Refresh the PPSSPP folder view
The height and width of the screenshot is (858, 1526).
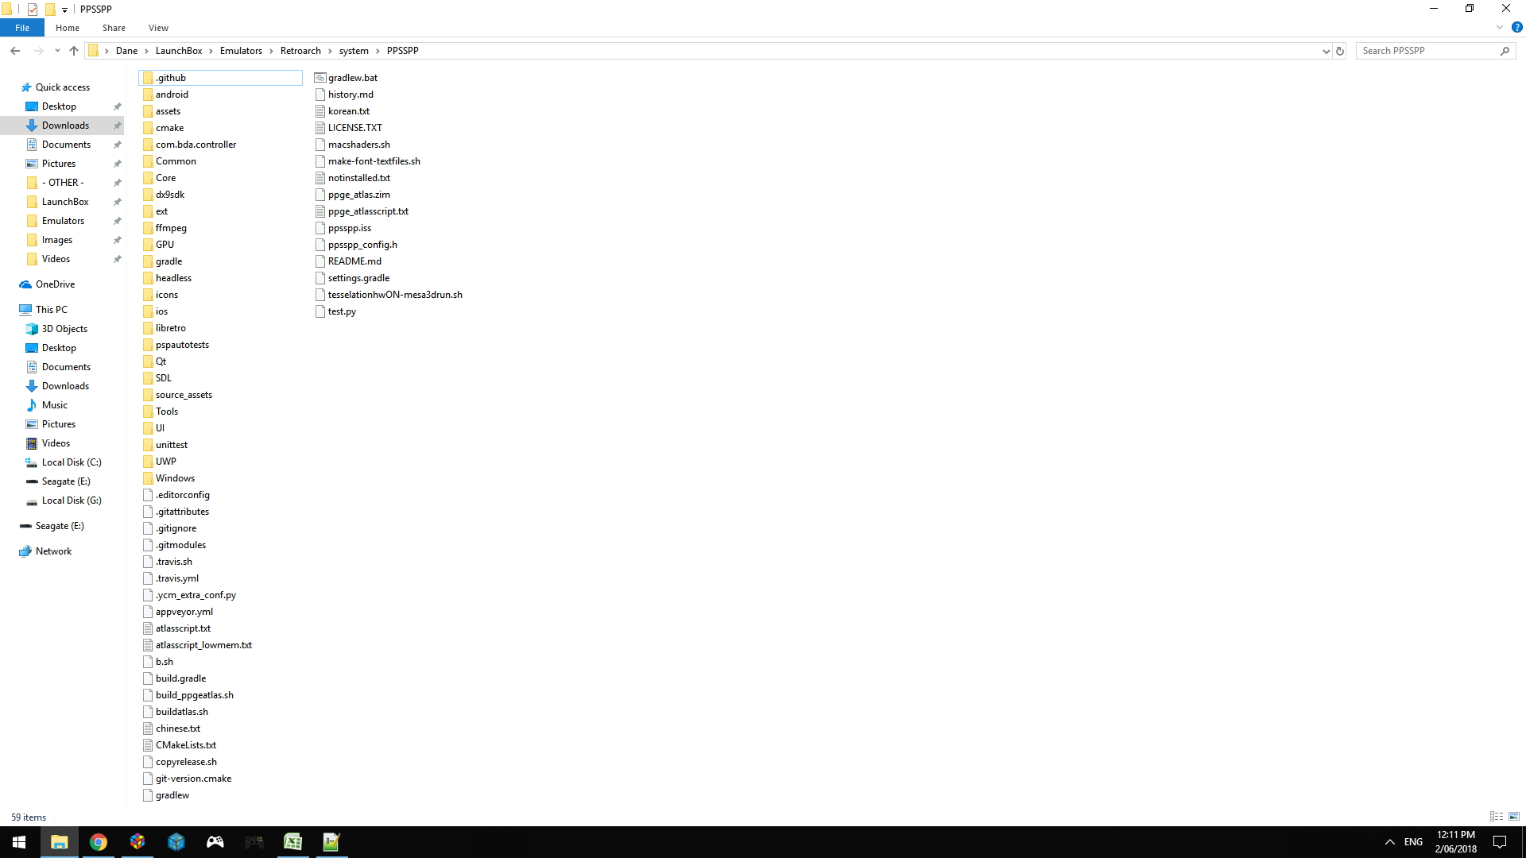click(x=1340, y=51)
